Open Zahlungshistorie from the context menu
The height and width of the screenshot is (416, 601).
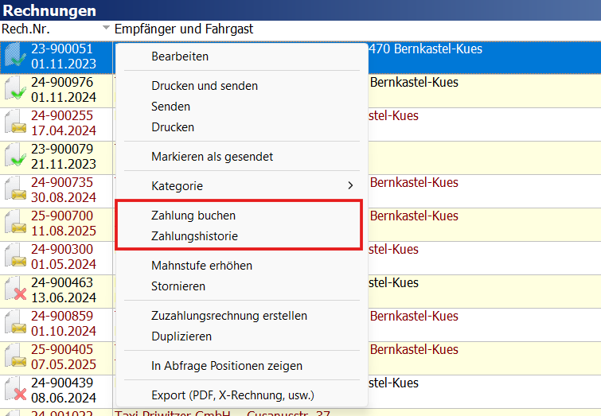(x=194, y=236)
